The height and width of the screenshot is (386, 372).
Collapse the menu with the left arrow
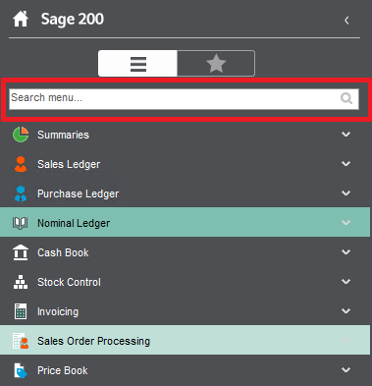346,21
